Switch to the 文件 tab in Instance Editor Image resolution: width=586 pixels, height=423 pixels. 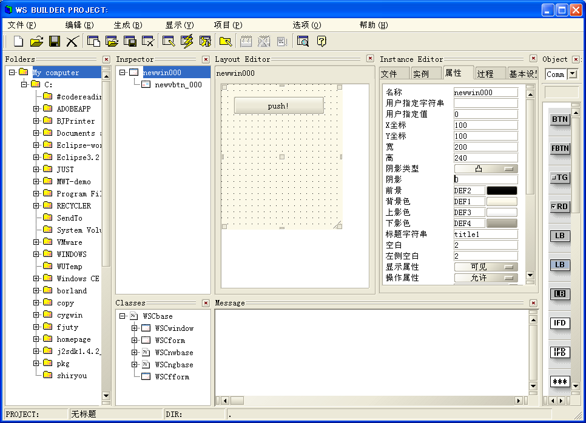[x=395, y=73]
